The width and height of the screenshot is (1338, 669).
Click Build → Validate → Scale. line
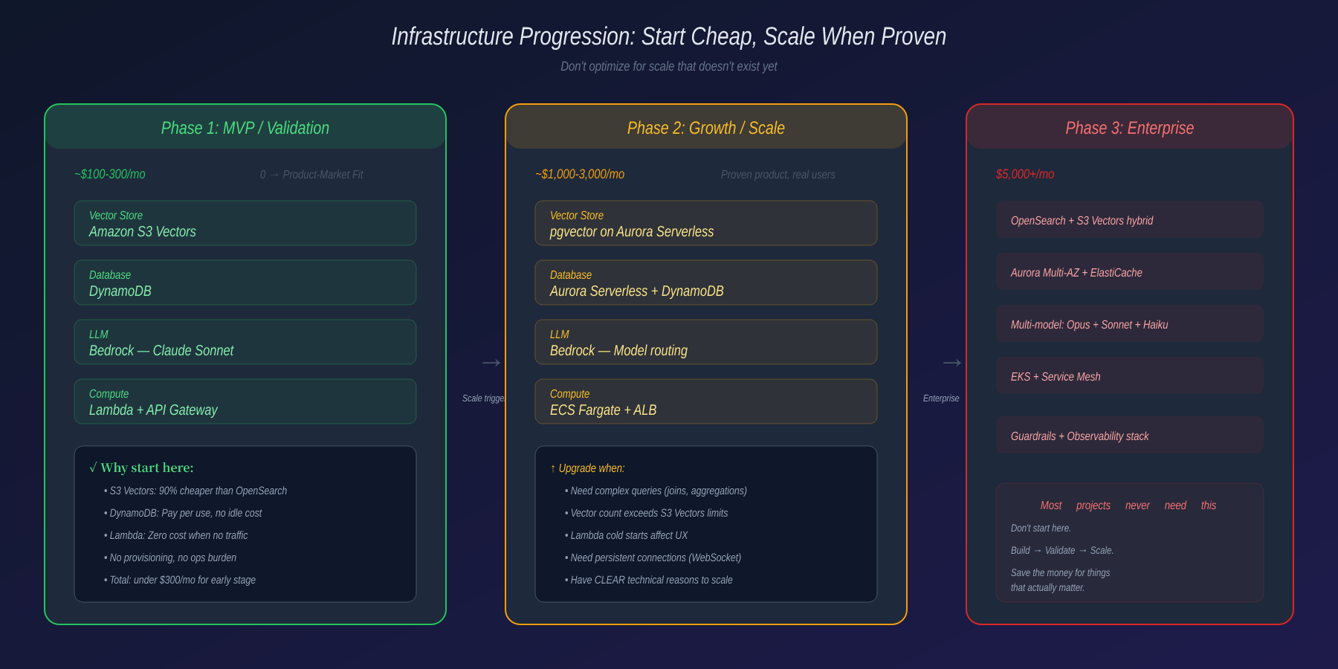point(1062,550)
